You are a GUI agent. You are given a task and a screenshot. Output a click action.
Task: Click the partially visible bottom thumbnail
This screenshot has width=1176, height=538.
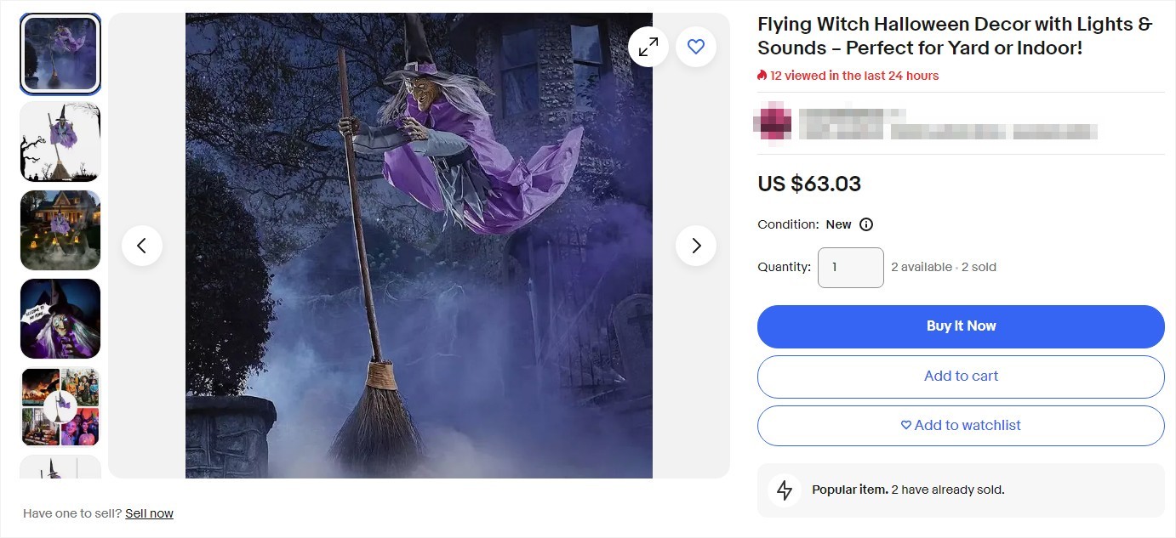click(60, 469)
